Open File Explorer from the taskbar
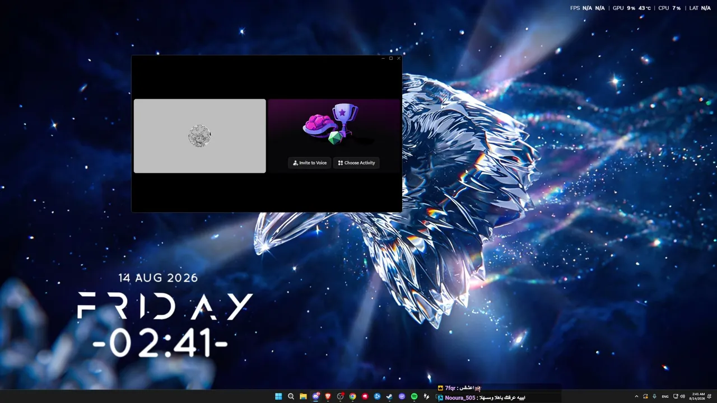 tap(303, 396)
